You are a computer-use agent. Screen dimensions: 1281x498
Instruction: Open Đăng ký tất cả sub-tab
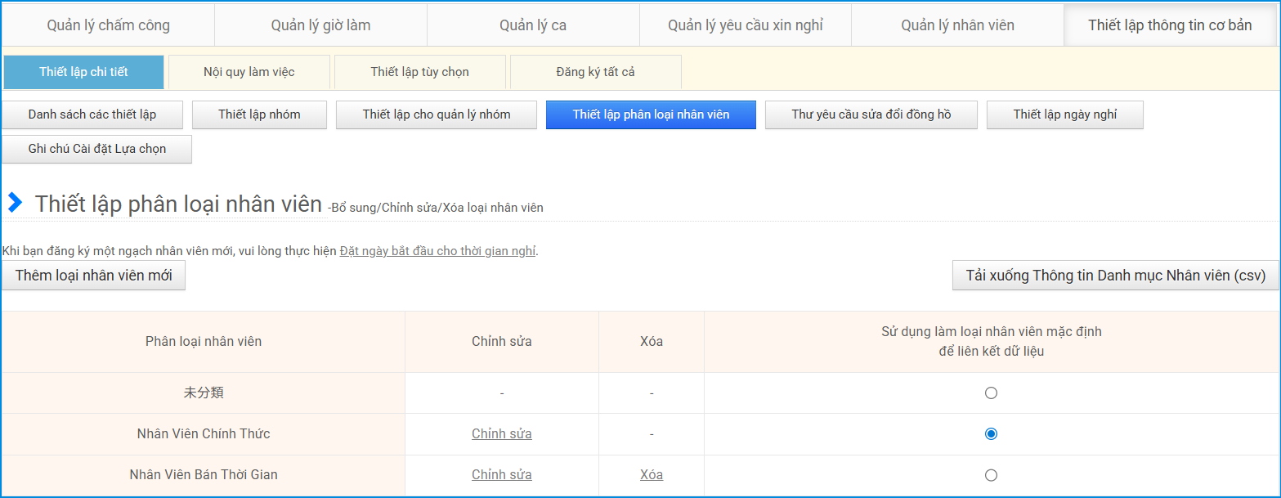click(x=595, y=72)
